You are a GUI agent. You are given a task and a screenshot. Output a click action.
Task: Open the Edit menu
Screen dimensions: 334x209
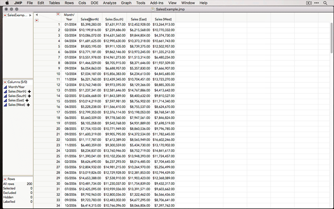coord(41,3)
